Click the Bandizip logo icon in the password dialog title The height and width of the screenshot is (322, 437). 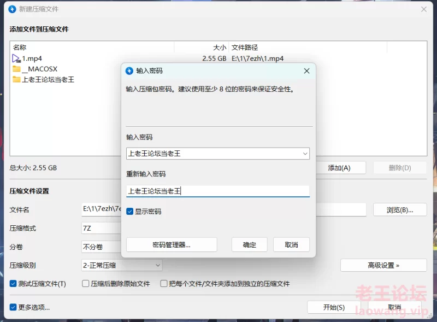pos(129,71)
